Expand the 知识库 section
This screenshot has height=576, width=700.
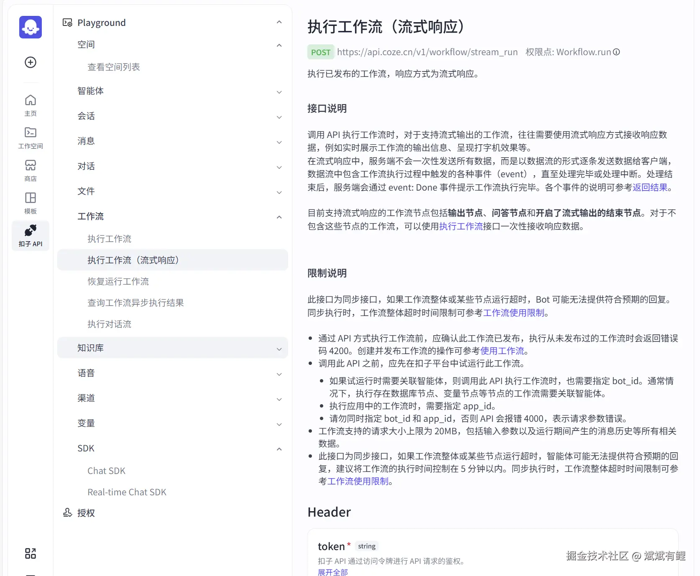pos(173,348)
